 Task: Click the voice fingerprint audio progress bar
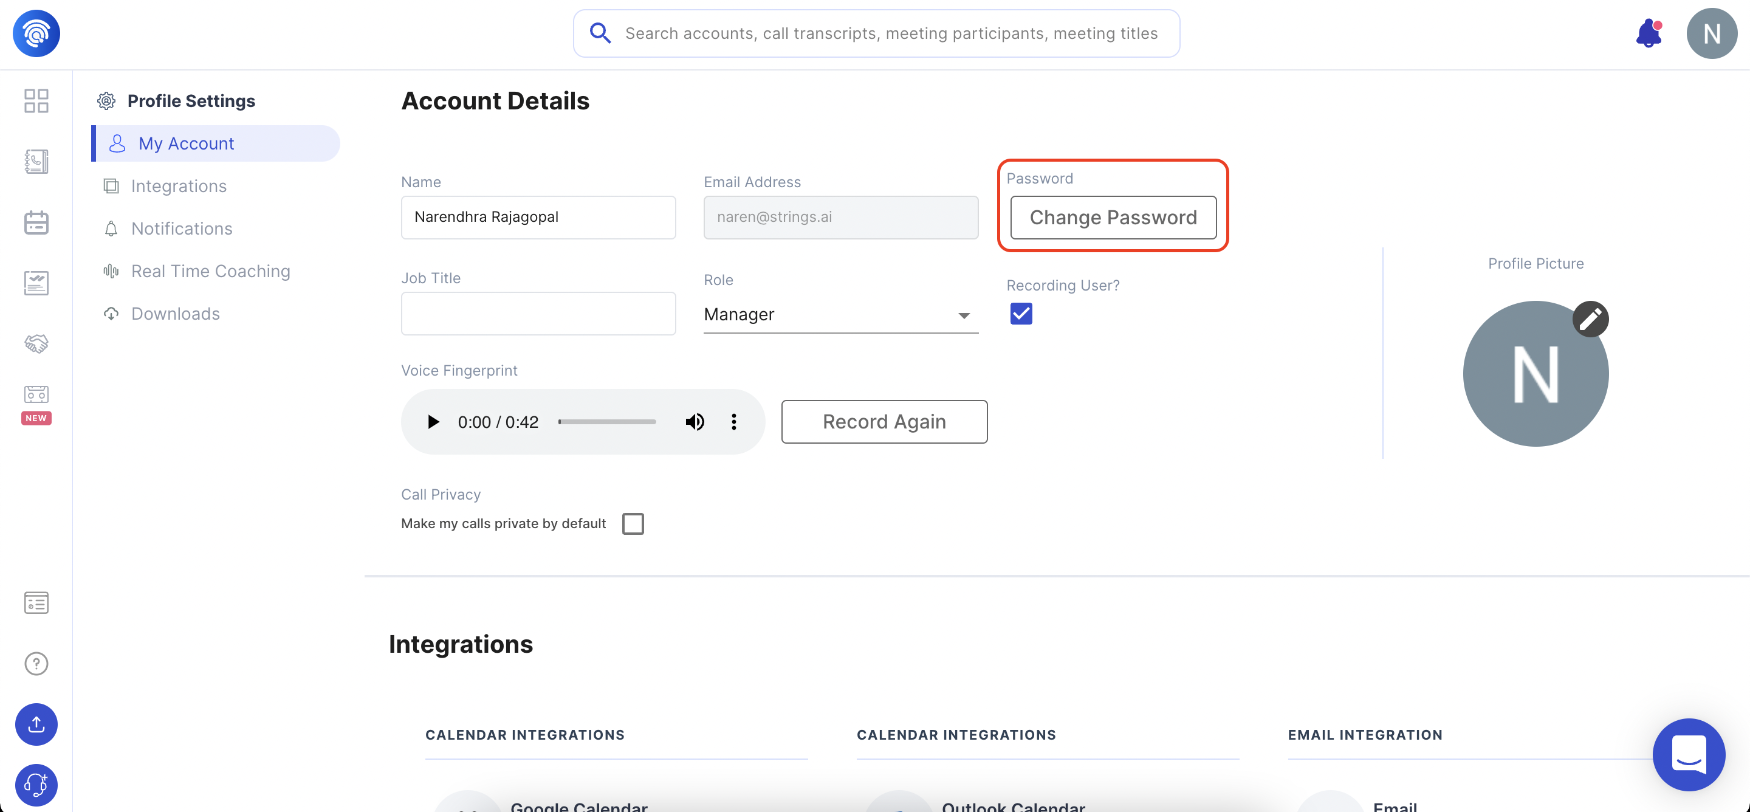608,422
